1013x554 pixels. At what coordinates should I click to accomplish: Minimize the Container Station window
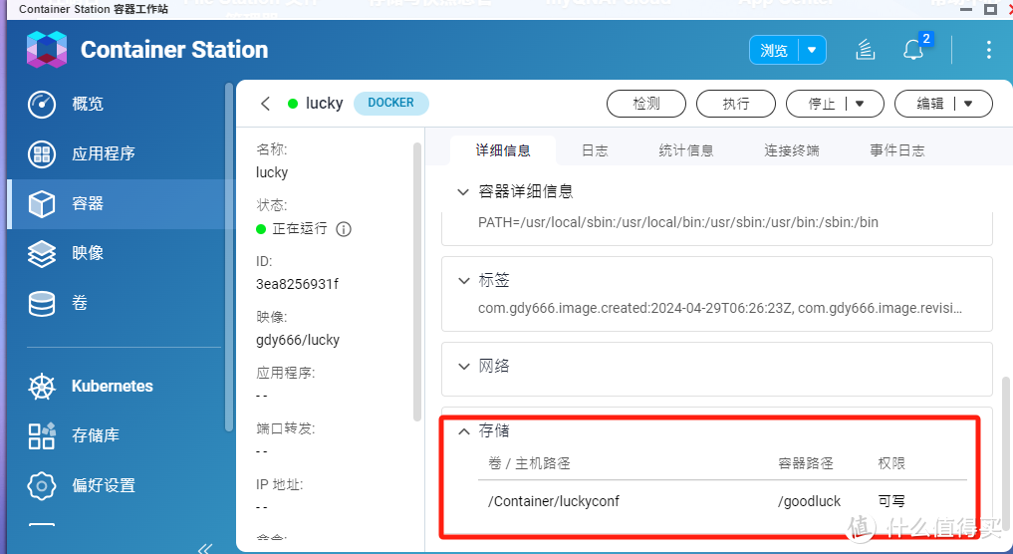point(966,10)
